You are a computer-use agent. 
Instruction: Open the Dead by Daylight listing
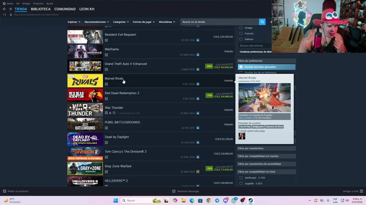151,139
